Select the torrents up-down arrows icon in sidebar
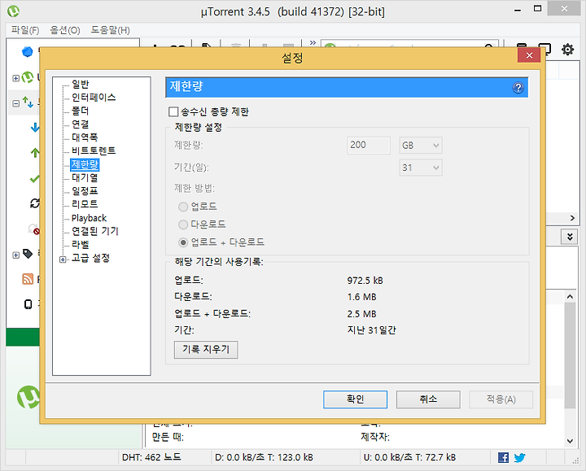The image size is (586, 471). (28, 102)
